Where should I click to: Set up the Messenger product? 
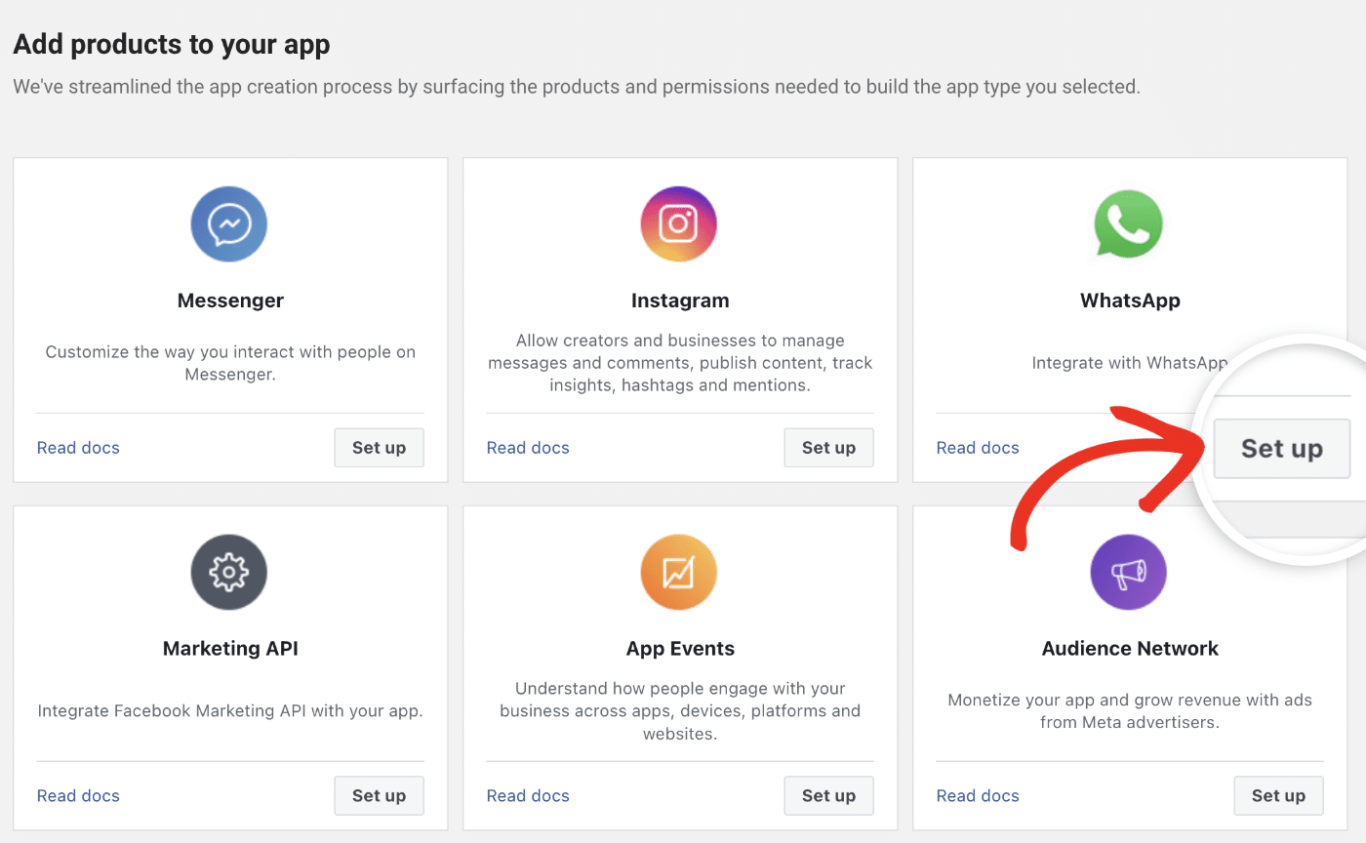click(x=379, y=447)
